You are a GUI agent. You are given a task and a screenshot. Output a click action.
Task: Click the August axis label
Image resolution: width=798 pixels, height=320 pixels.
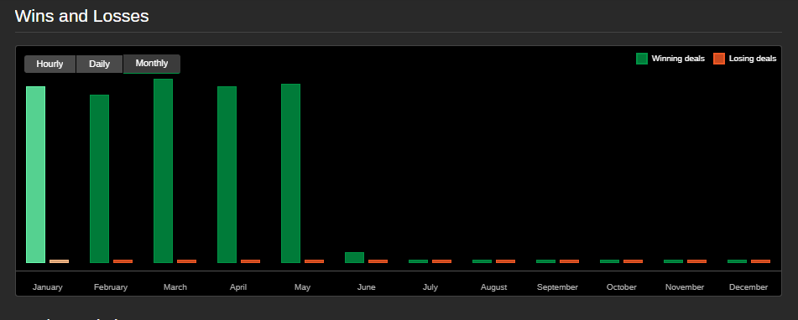(x=493, y=287)
